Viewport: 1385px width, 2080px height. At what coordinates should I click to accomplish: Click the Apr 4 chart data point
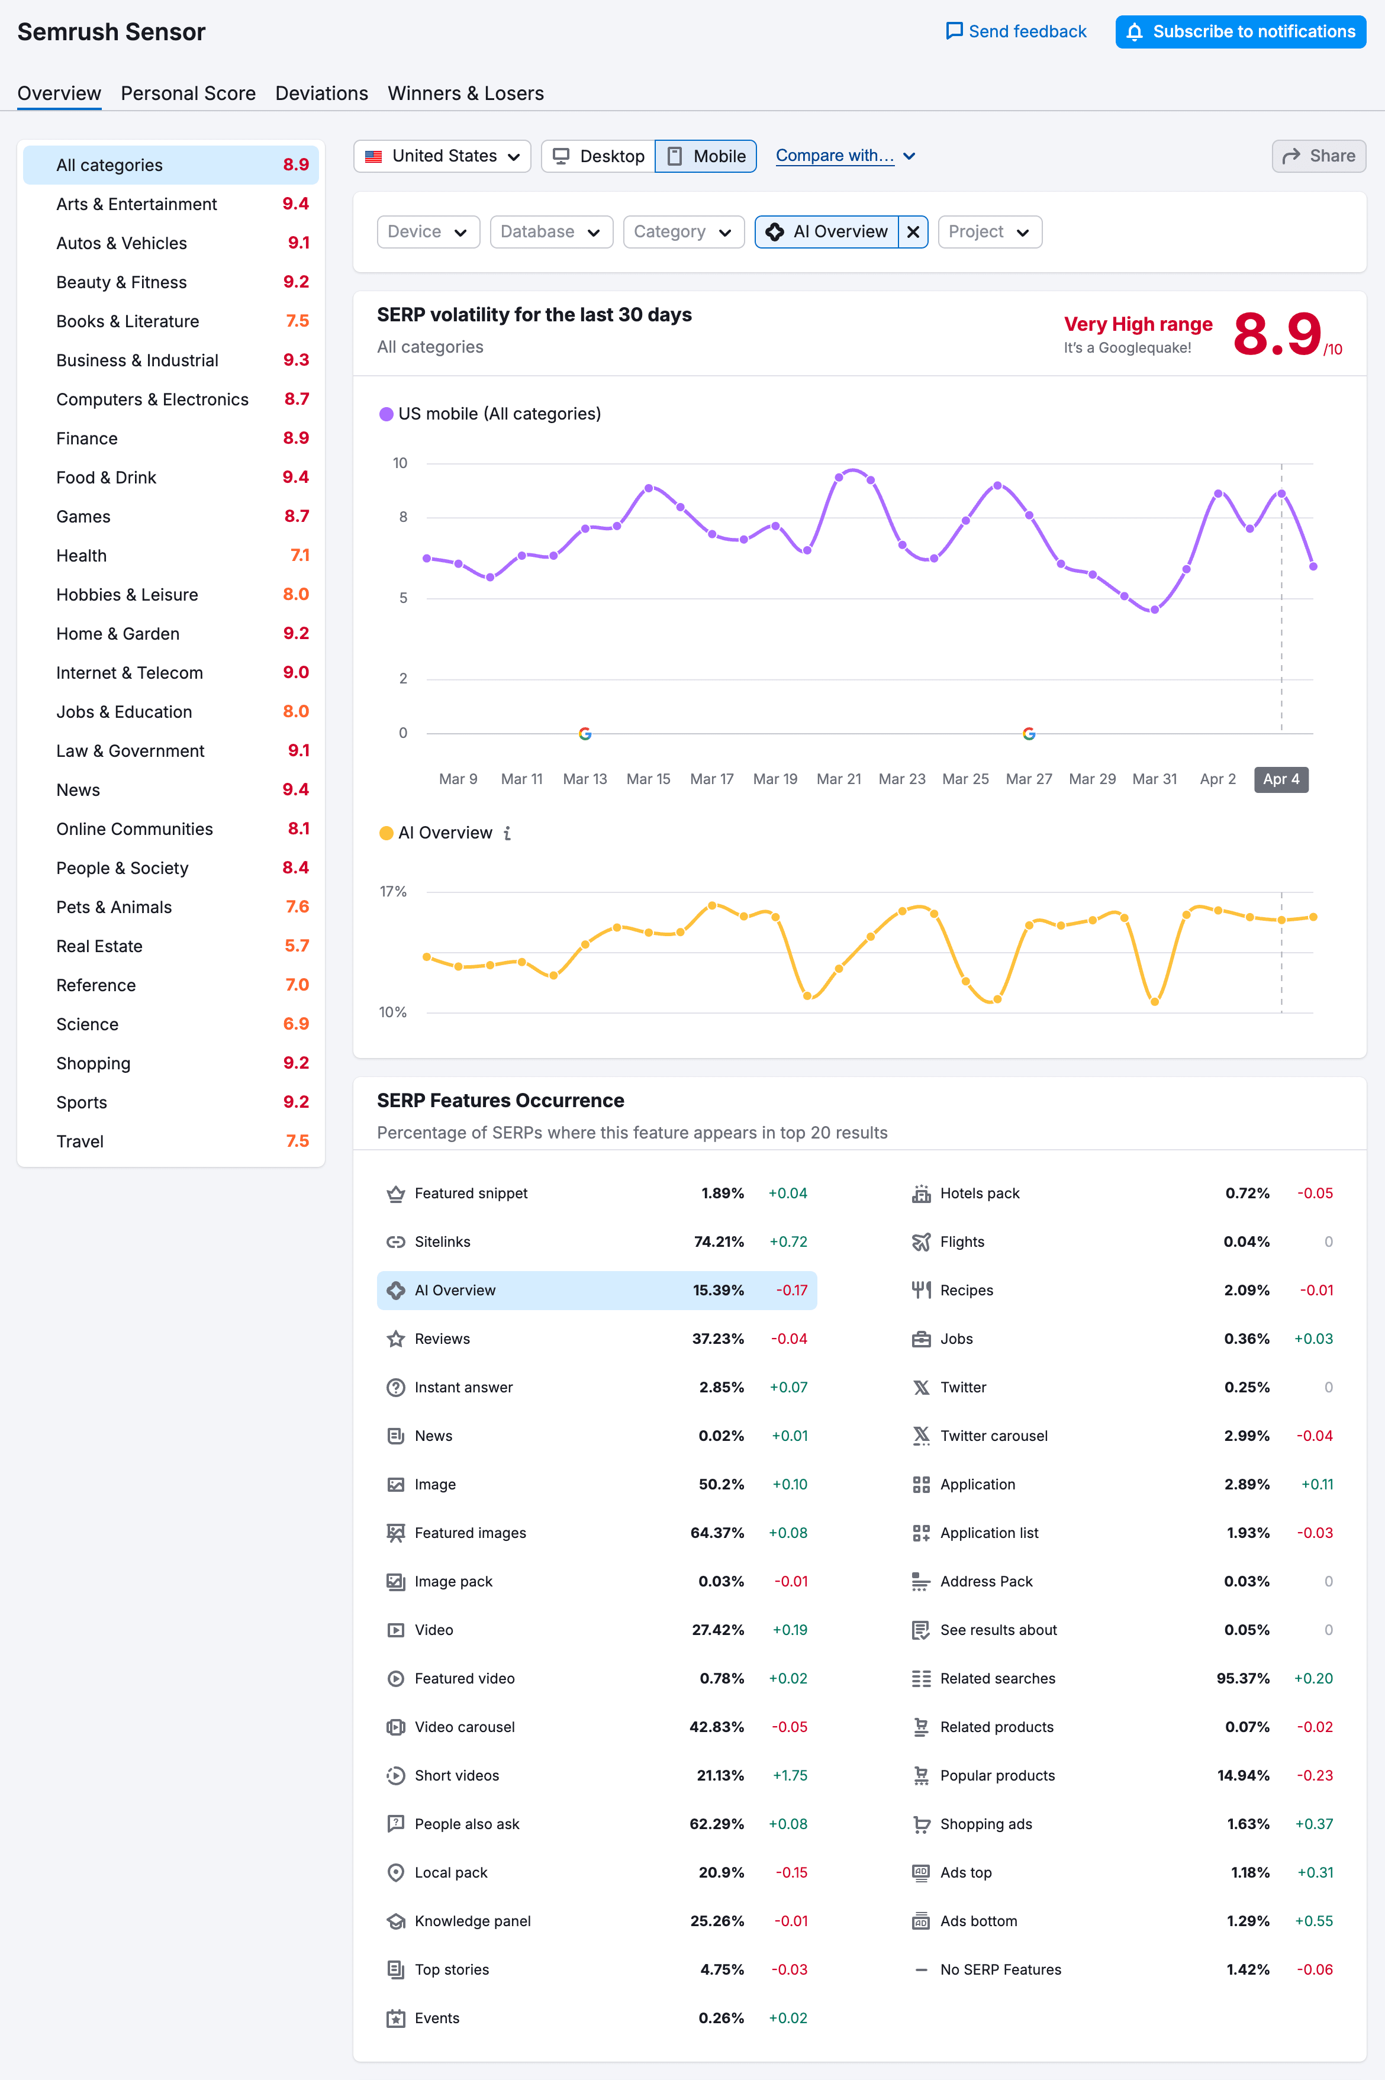tap(1281, 494)
